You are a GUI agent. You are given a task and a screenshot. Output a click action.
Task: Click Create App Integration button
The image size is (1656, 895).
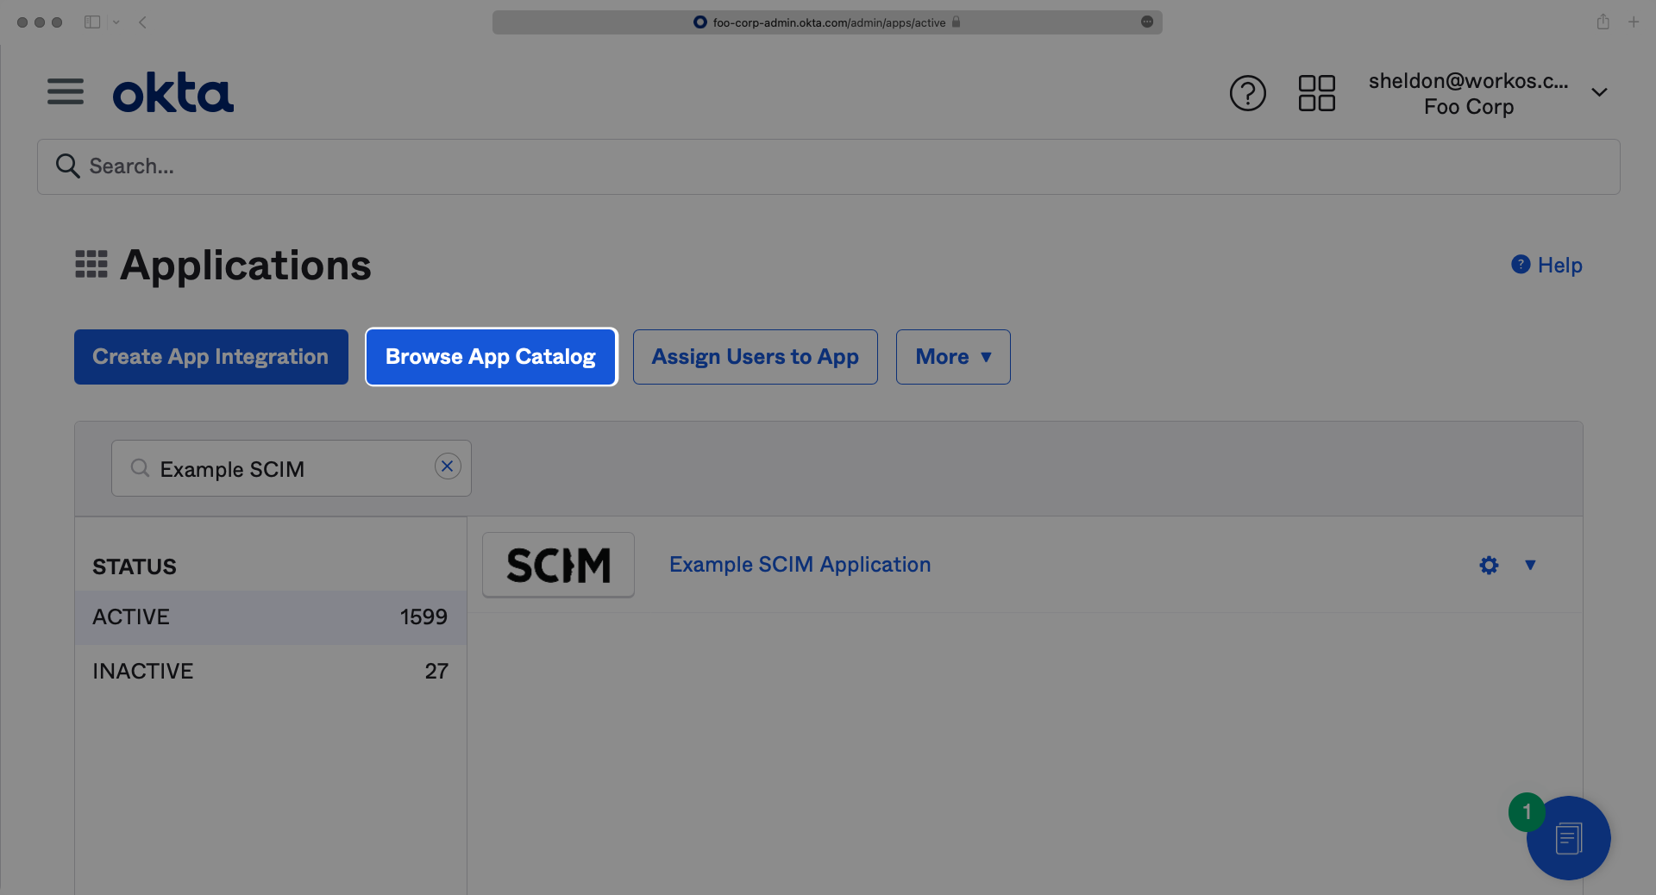(210, 357)
